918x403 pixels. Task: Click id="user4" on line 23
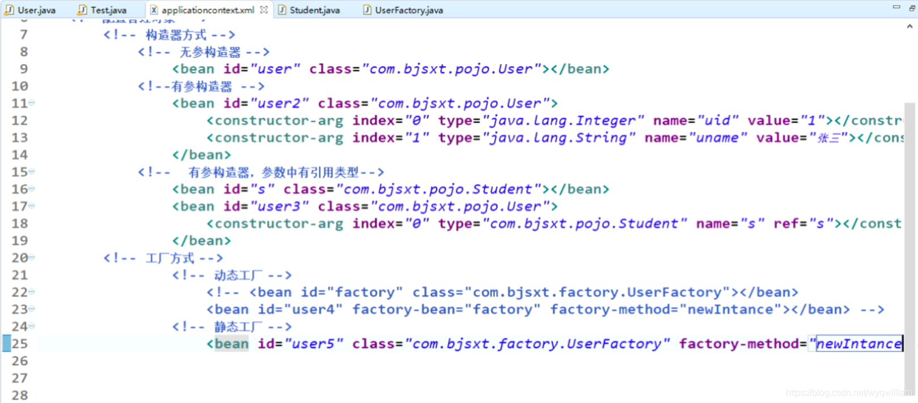[x=301, y=309]
